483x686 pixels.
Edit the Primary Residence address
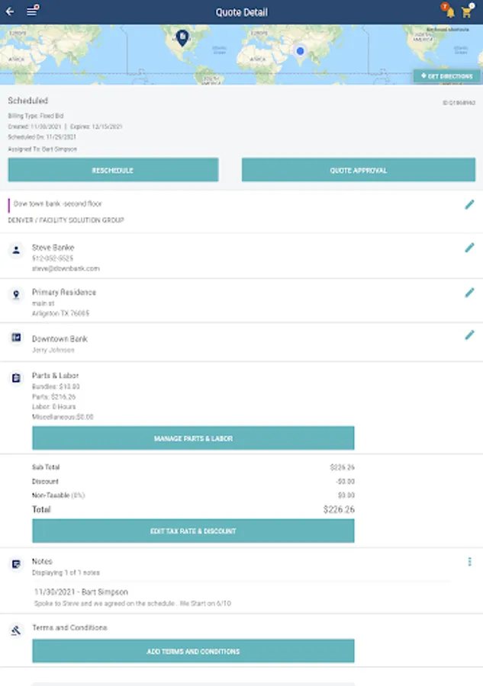[469, 293]
